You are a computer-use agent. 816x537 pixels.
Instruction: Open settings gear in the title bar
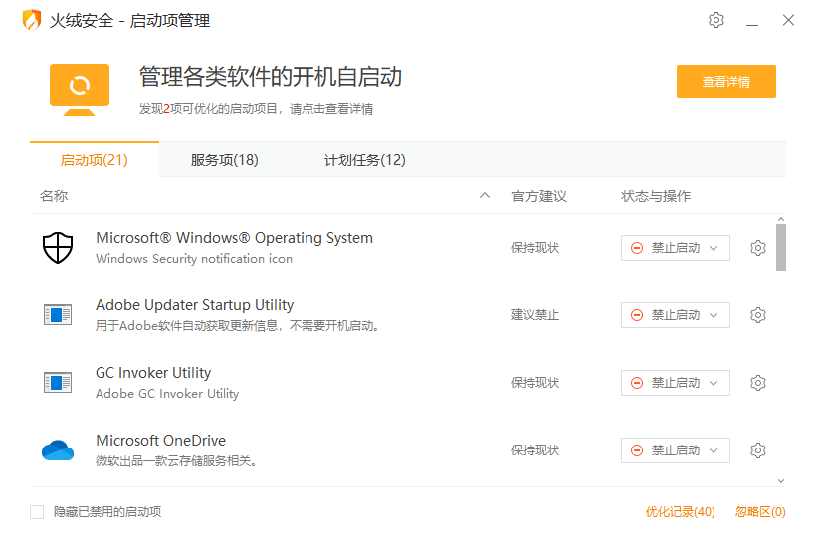[x=716, y=20]
